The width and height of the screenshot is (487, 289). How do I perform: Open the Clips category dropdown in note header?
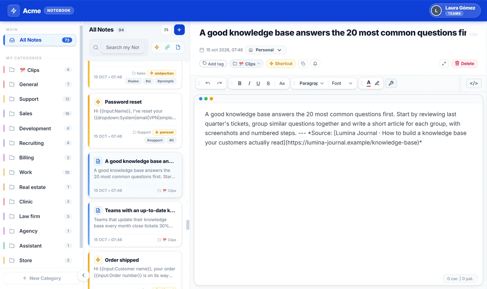click(246, 64)
